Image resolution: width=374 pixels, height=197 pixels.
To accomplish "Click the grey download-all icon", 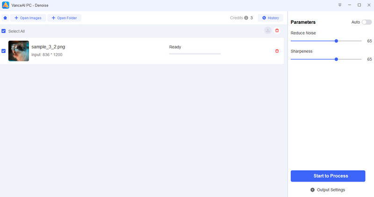I will click(x=267, y=30).
